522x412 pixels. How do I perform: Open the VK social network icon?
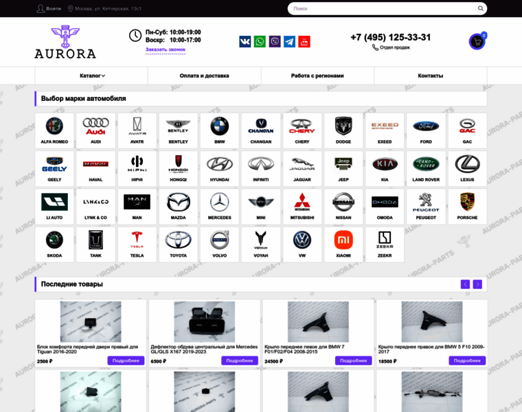coord(245,42)
